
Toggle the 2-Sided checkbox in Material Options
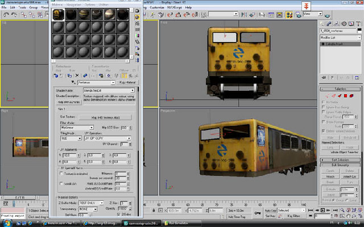(118, 214)
